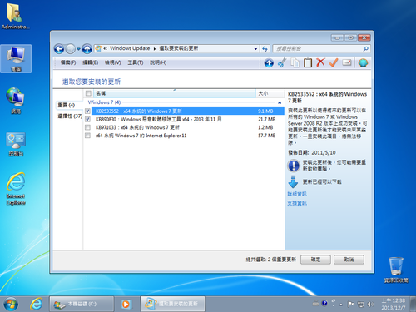Open the 說明(H) menu
Viewport: 416px width, 312px height.
click(x=158, y=62)
